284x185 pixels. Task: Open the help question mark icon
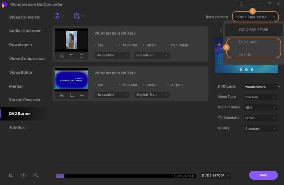pyautogui.click(x=23, y=175)
